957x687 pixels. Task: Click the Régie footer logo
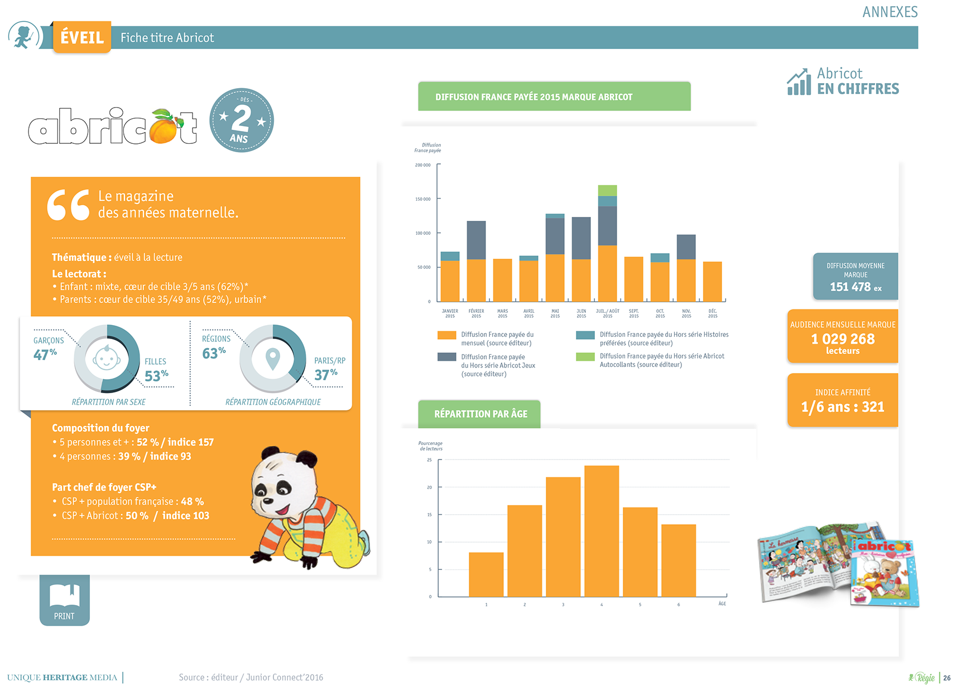922,678
